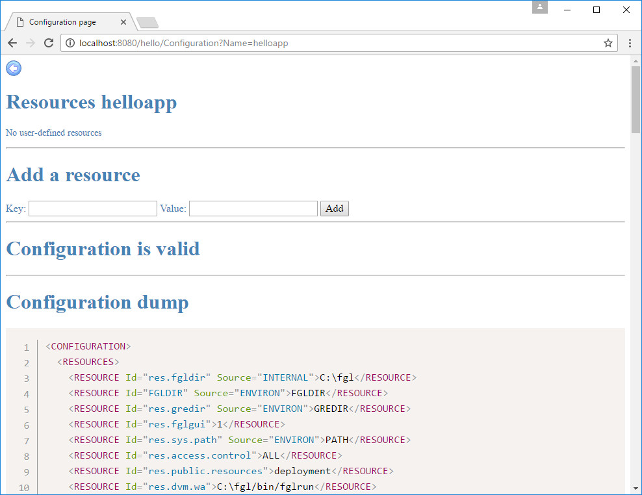The image size is (642, 495).
Task: Close the Configuration page tab
Action: 123,21
